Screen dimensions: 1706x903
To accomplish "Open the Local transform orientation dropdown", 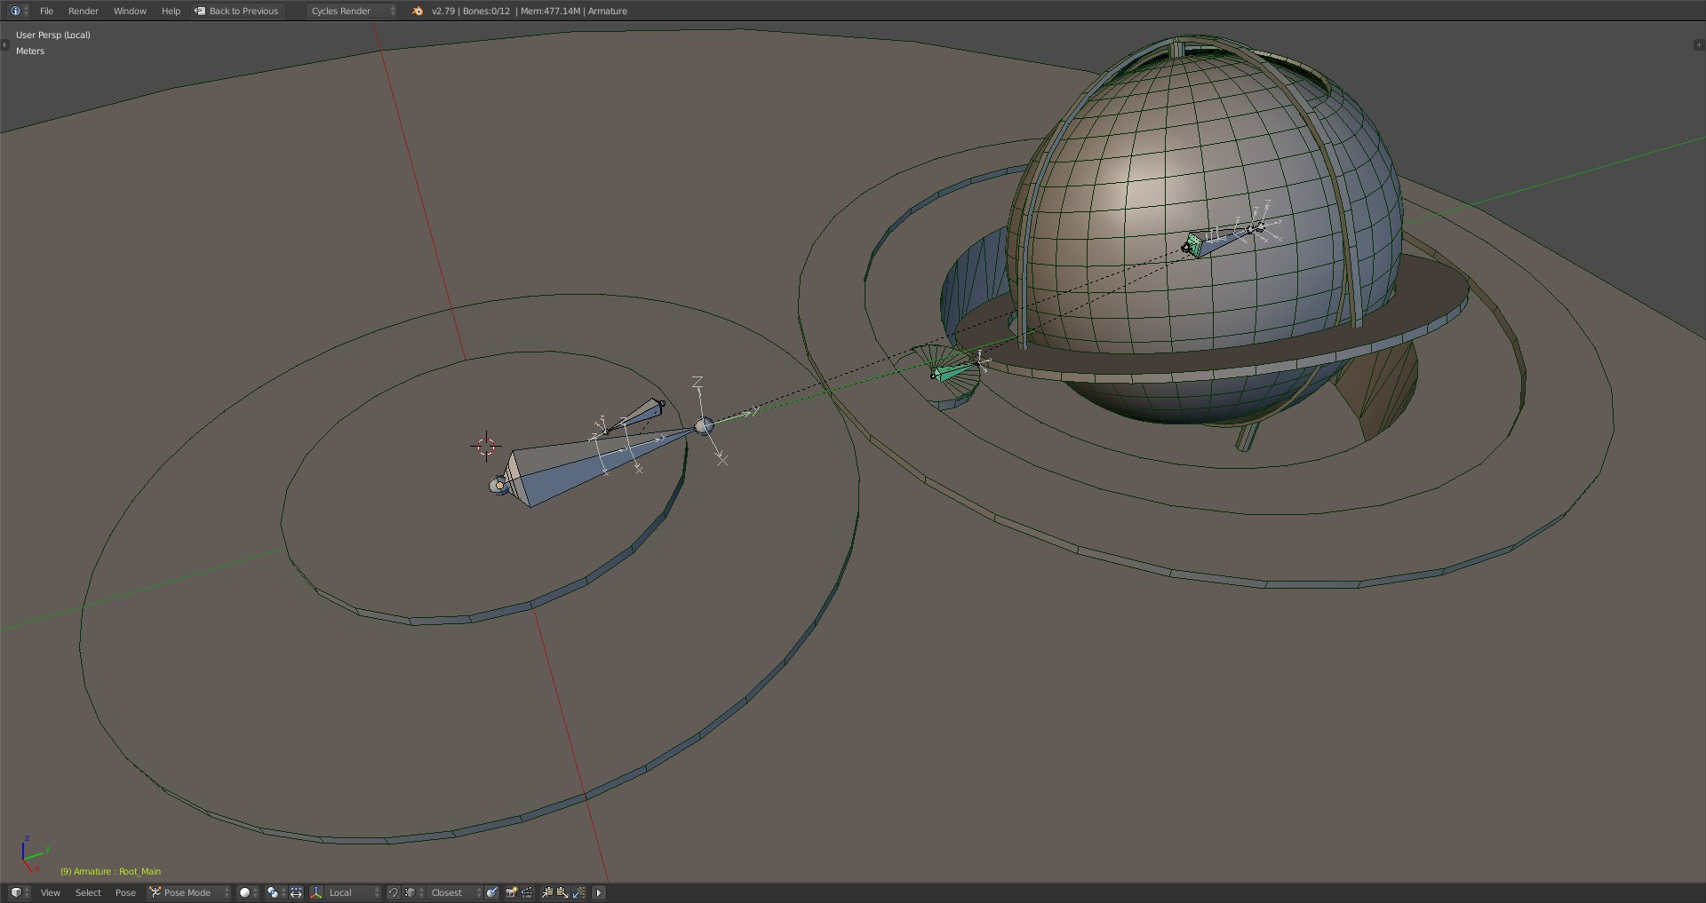I will 353,892.
